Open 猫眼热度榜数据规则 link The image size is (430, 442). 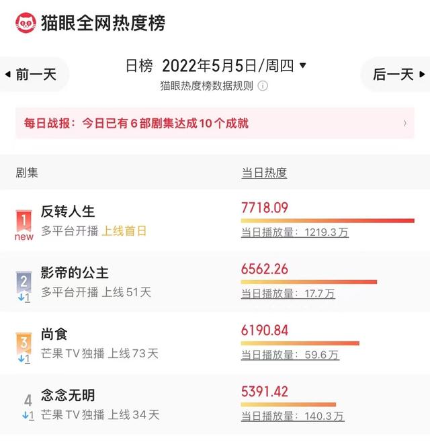(x=207, y=86)
